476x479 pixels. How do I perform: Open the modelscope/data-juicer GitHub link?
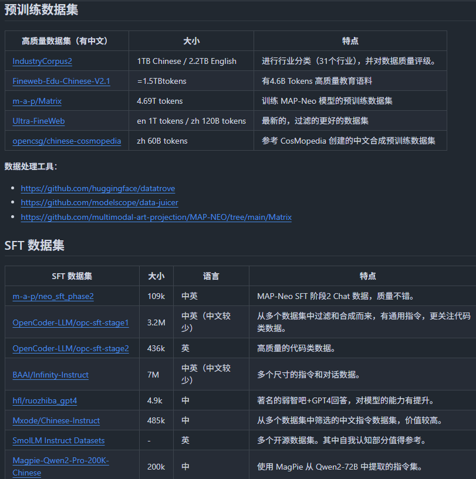tap(99, 202)
